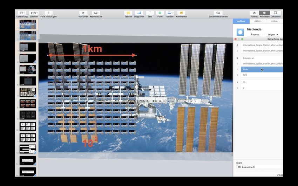Open the Start dropdown Mit Animation 3
The width and height of the screenshot is (298, 186).
tap(259, 167)
